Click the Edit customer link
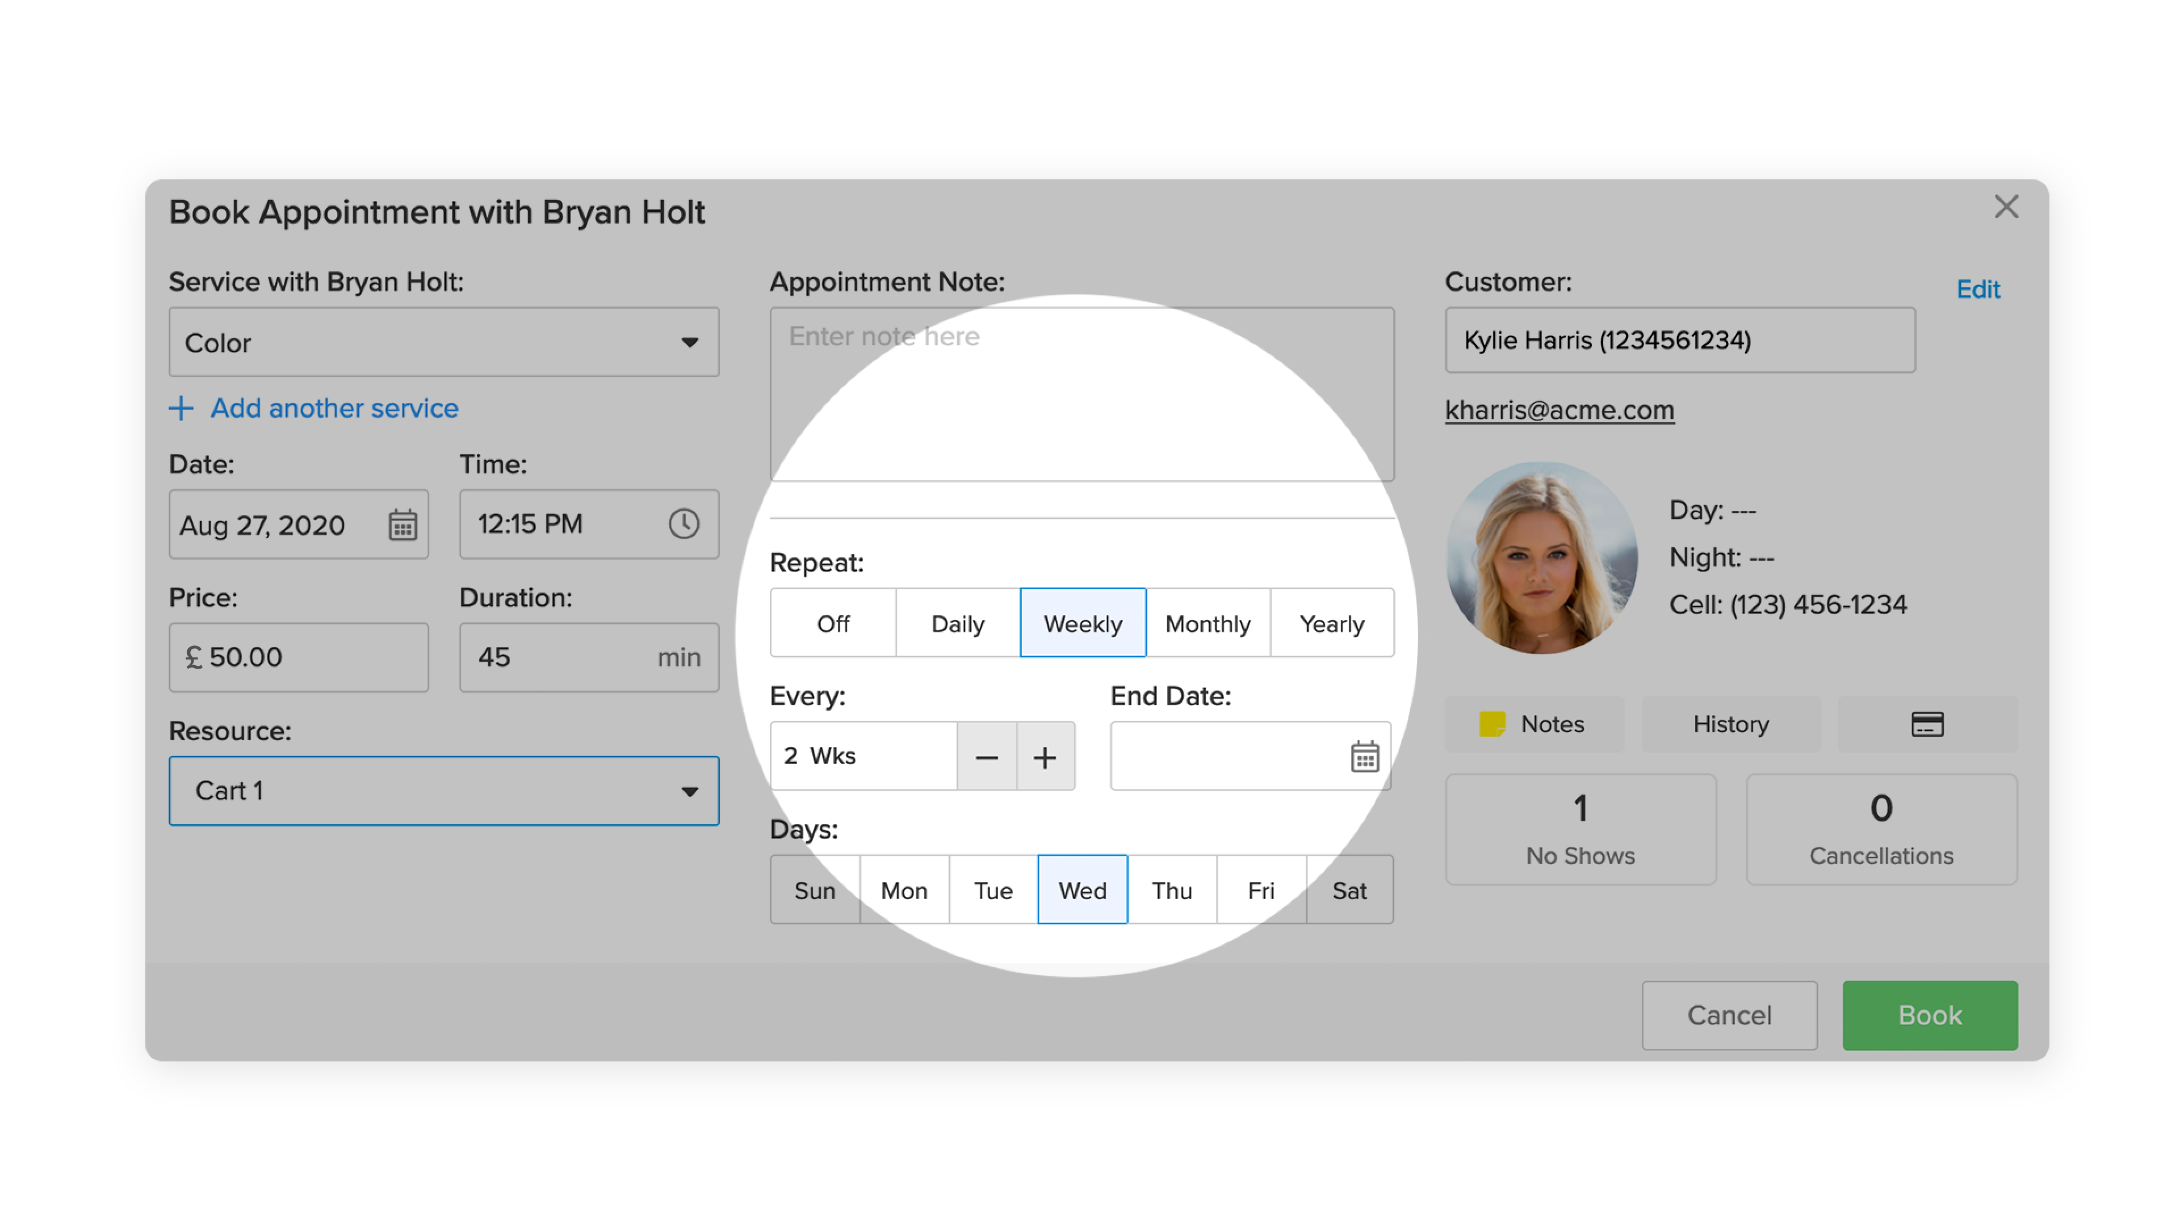 coord(1977,289)
